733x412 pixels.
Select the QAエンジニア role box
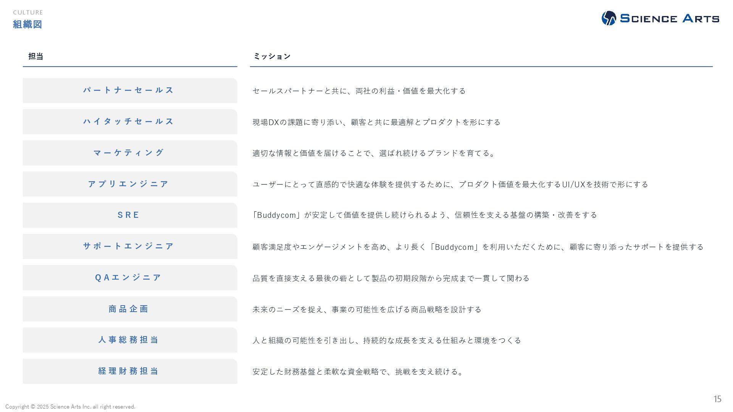pyautogui.click(x=130, y=278)
